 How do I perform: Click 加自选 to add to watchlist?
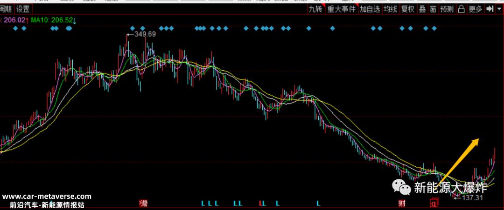(370, 9)
